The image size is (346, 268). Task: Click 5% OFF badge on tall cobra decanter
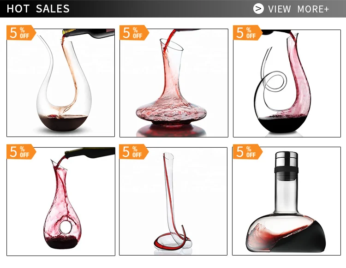point(134,152)
